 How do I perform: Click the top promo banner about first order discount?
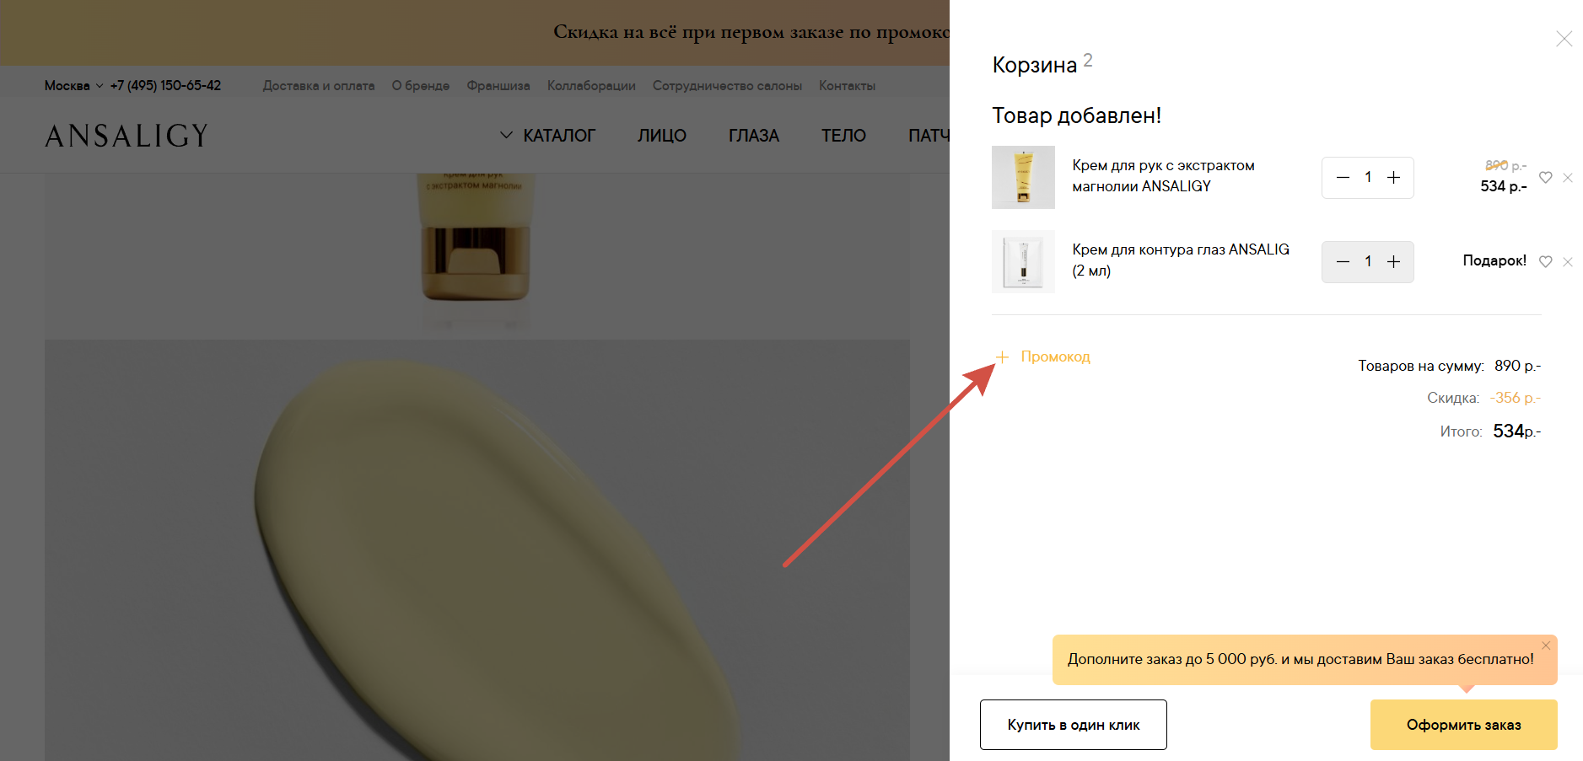click(475, 32)
